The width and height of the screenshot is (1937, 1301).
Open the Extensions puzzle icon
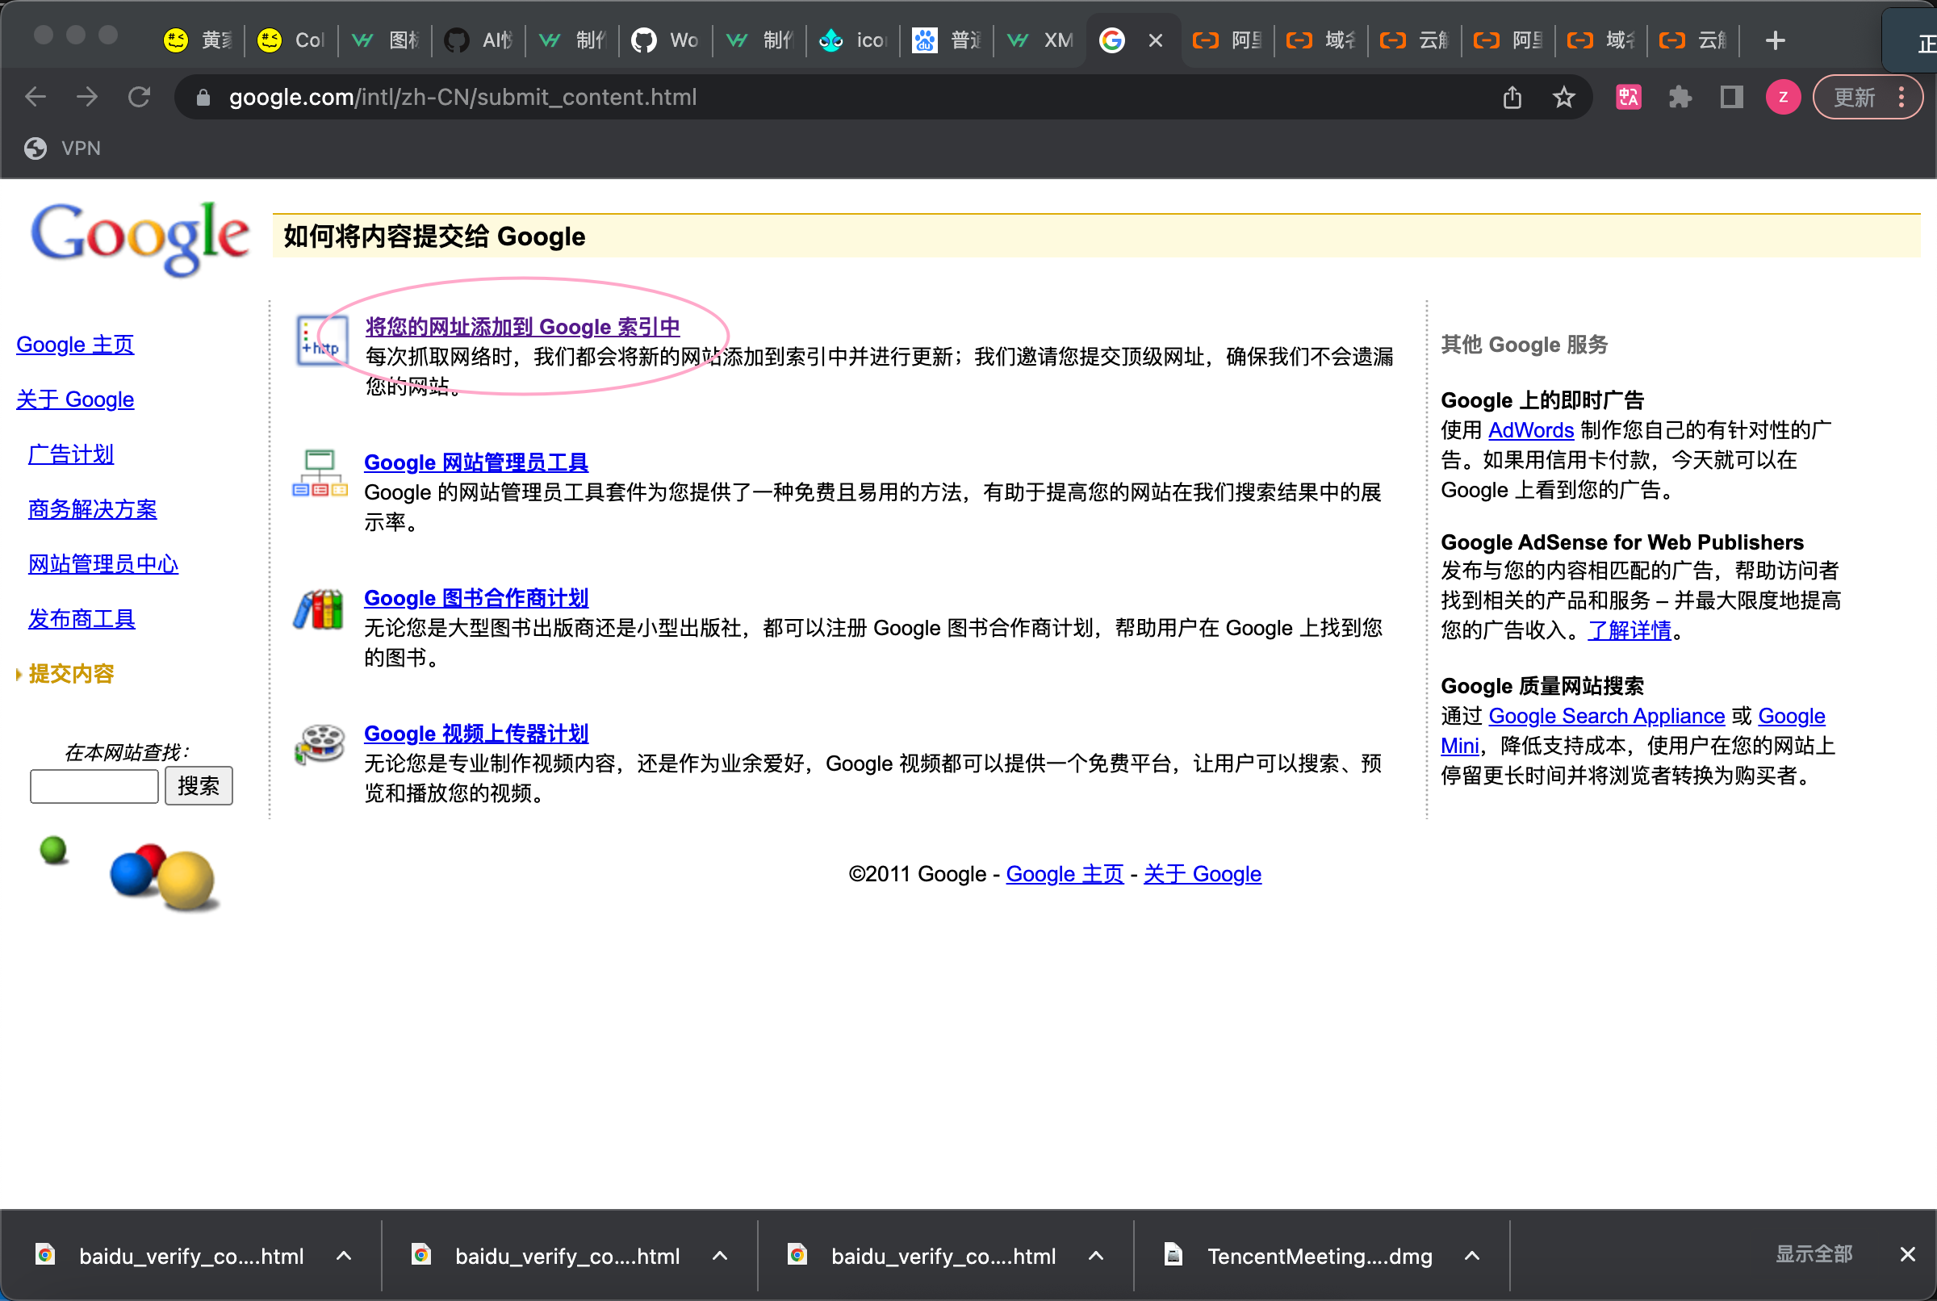pos(1680,97)
